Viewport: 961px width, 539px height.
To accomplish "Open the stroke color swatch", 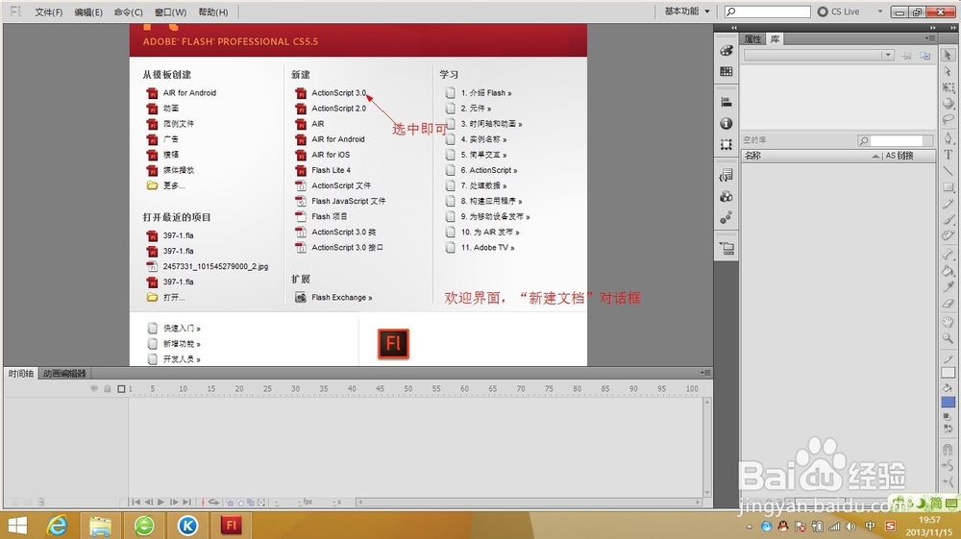I will pyautogui.click(x=948, y=372).
